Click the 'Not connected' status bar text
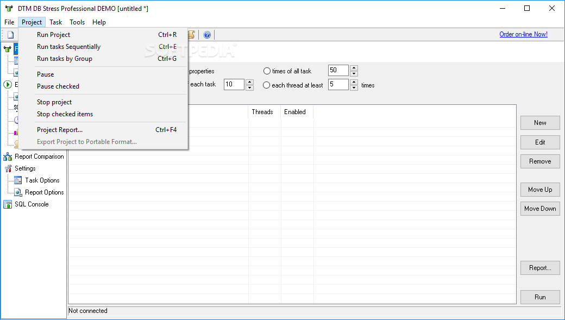 88,311
